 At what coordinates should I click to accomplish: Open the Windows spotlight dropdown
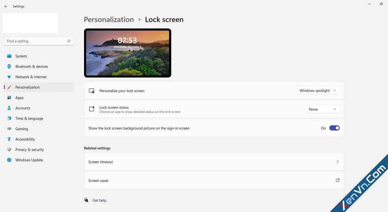pos(318,90)
